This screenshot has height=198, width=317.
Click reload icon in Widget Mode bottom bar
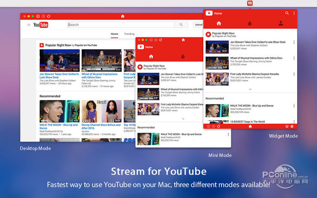click(x=219, y=126)
